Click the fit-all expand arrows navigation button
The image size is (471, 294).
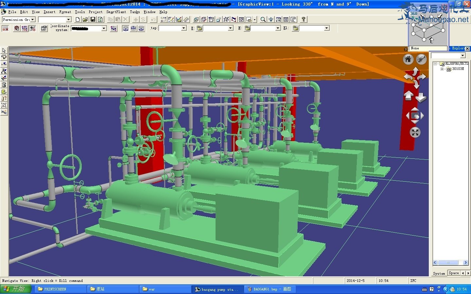point(415,132)
